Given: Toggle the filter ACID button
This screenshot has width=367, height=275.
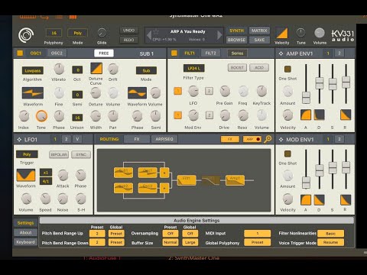Looking at the screenshot, I should [x=259, y=67].
